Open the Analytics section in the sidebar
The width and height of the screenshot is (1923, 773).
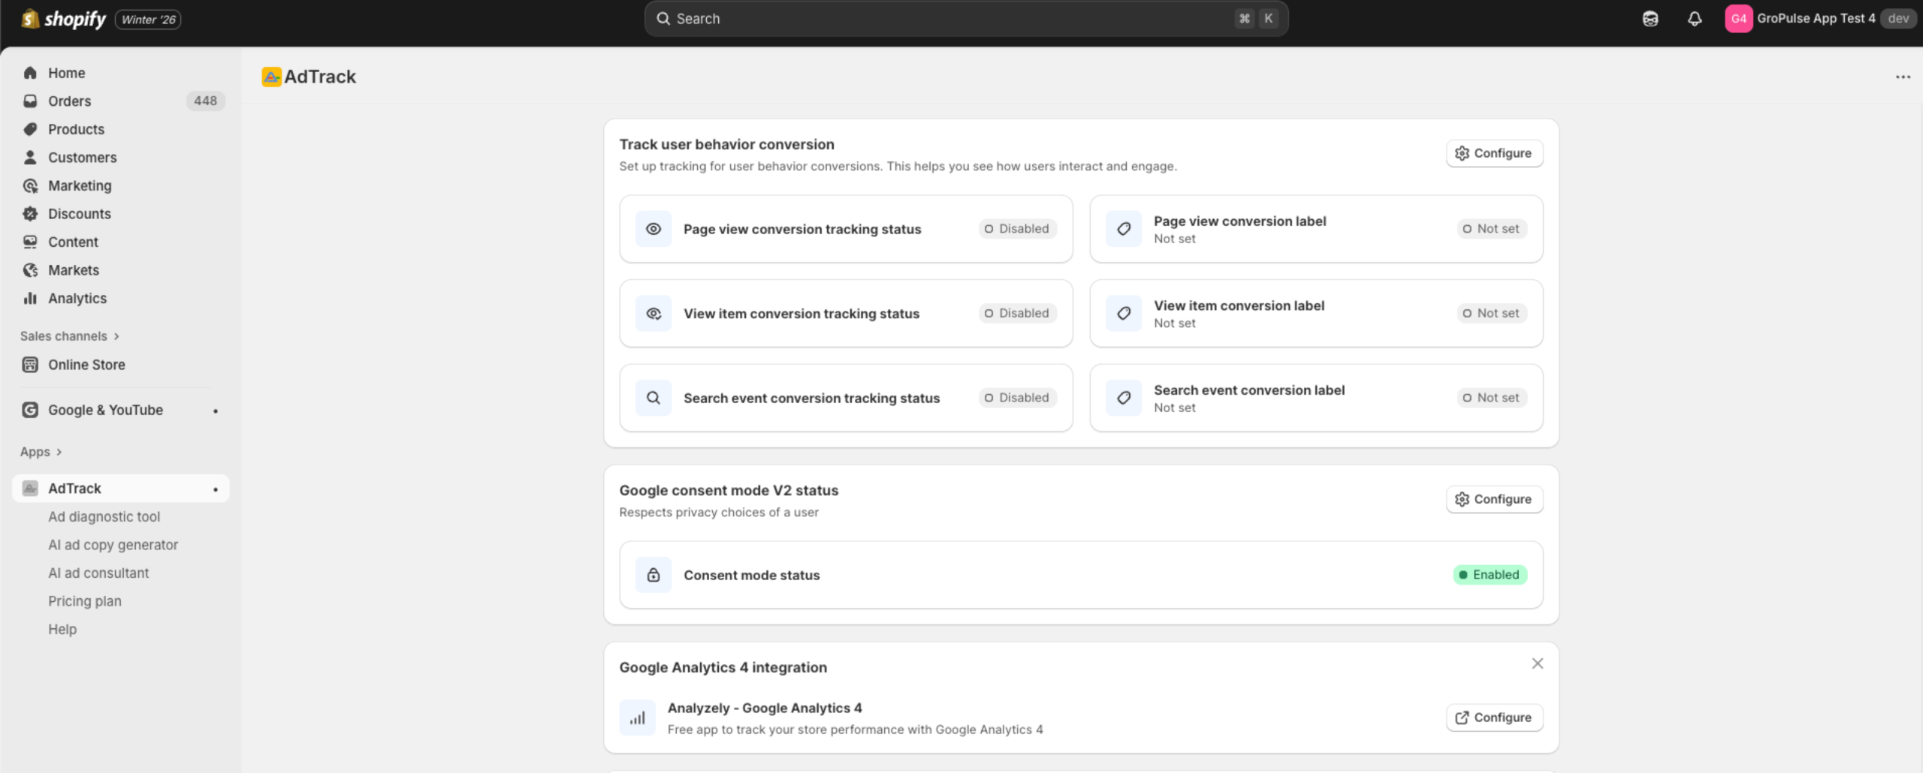coord(76,298)
